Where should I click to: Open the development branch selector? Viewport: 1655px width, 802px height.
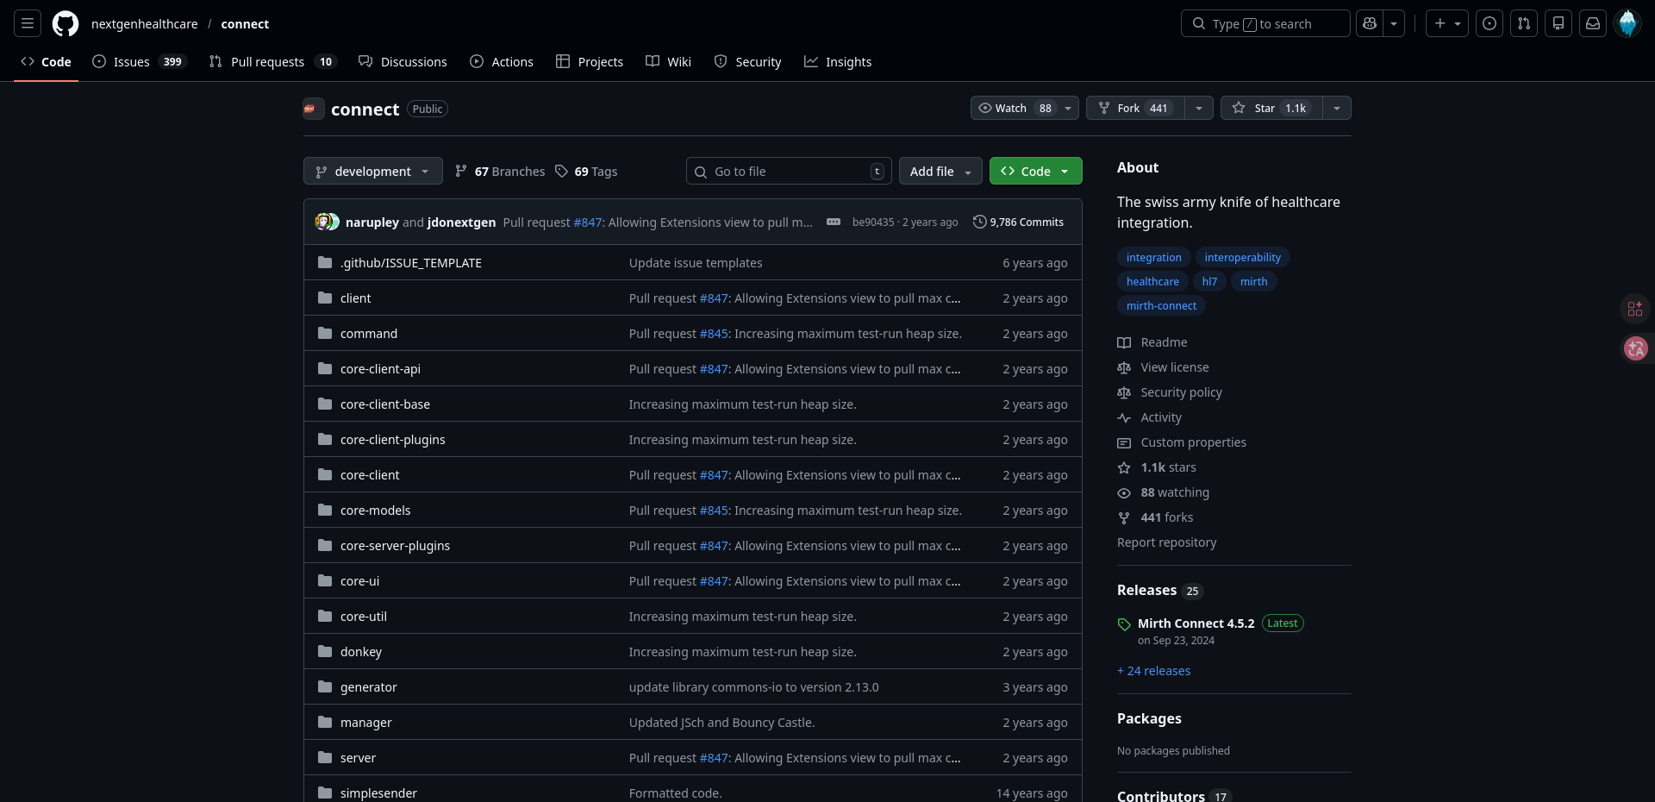373,171
